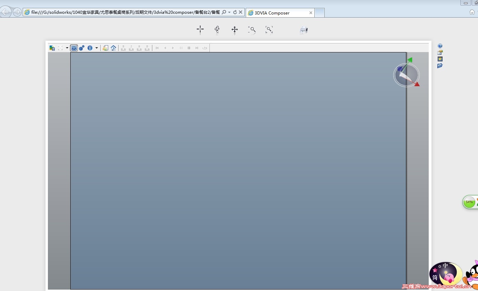This screenshot has width=478, height=291.
Task: Step animation backward
Action: tap(165, 48)
